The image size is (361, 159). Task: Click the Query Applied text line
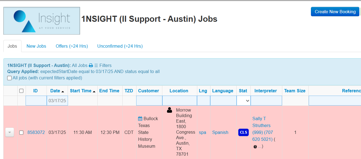pos(83,72)
